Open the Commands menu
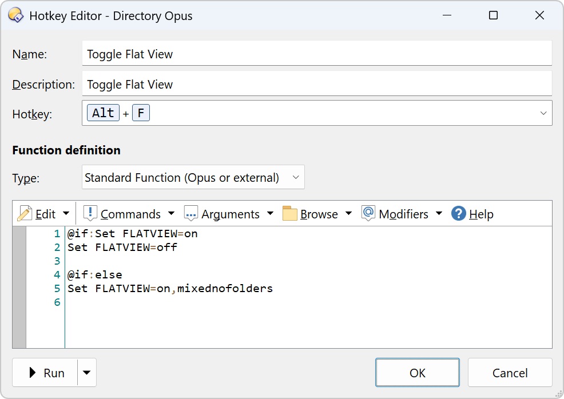The height and width of the screenshot is (399, 564). pyautogui.click(x=130, y=214)
